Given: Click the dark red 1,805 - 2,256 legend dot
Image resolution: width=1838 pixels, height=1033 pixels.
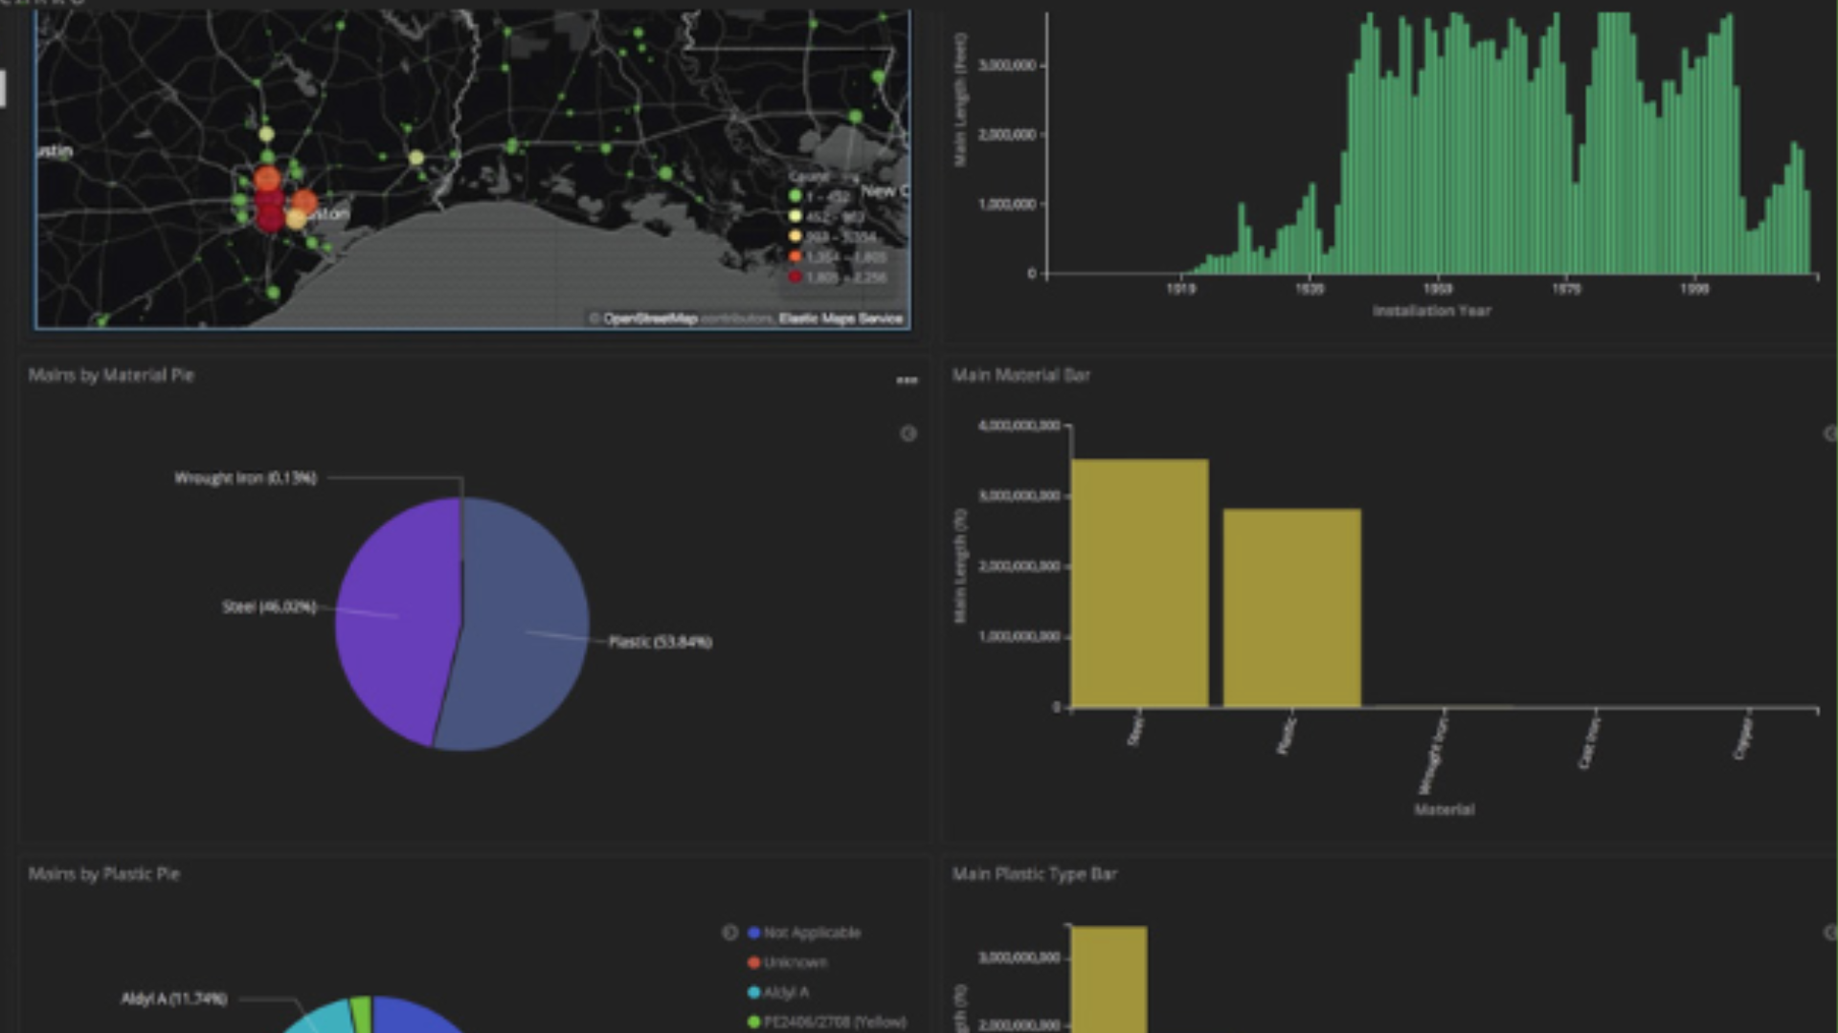Looking at the screenshot, I should [x=795, y=276].
